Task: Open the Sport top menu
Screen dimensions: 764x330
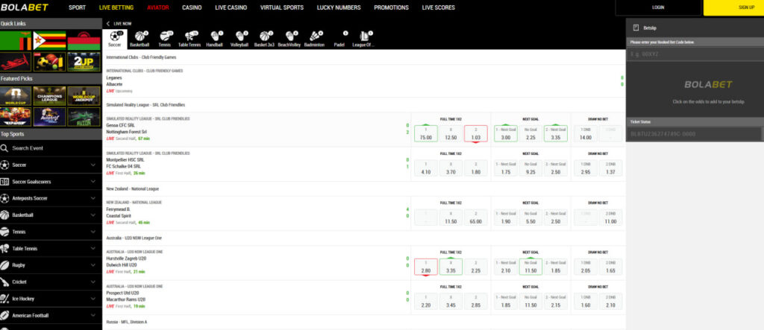Action: [77, 7]
